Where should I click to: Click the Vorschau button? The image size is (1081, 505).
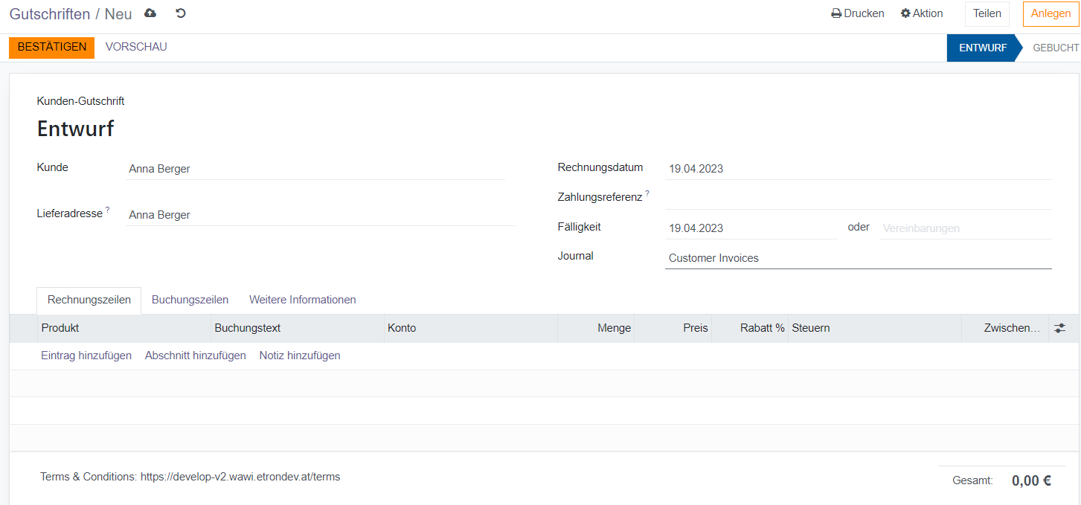(136, 47)
